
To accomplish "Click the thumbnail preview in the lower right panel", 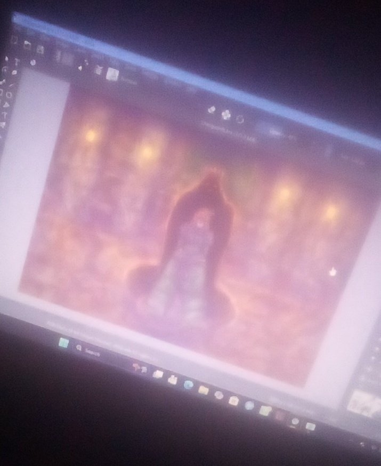I will (363, 403).
